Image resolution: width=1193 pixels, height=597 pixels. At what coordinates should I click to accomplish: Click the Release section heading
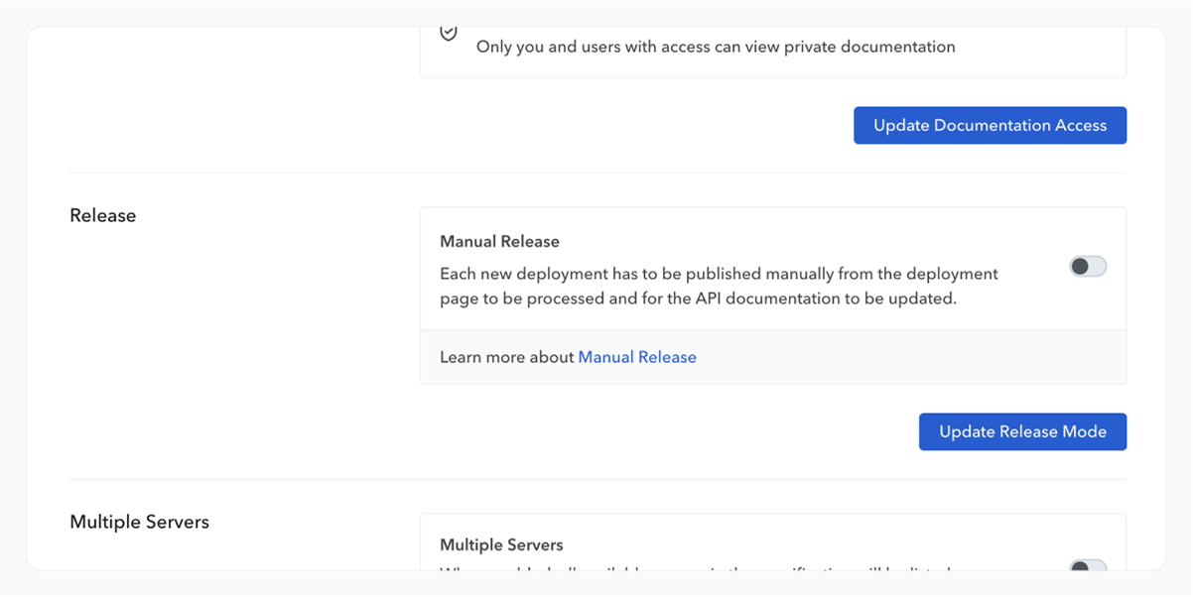pos(103,215)
